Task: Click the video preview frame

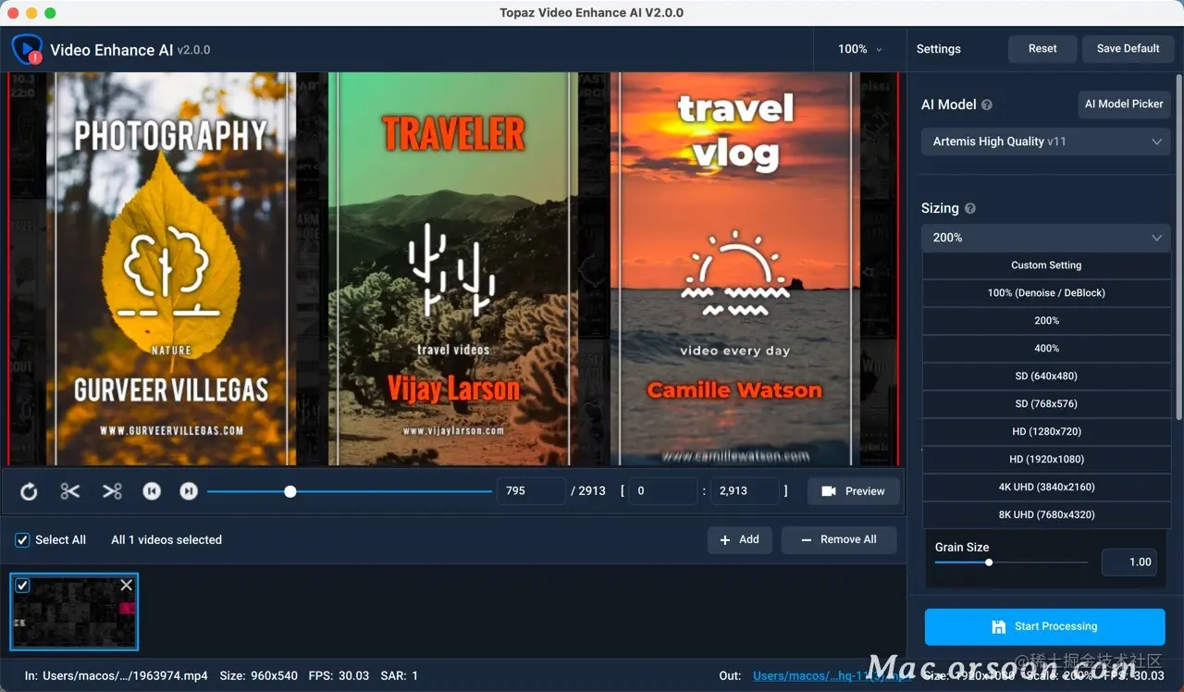Action: click(453, 269)
